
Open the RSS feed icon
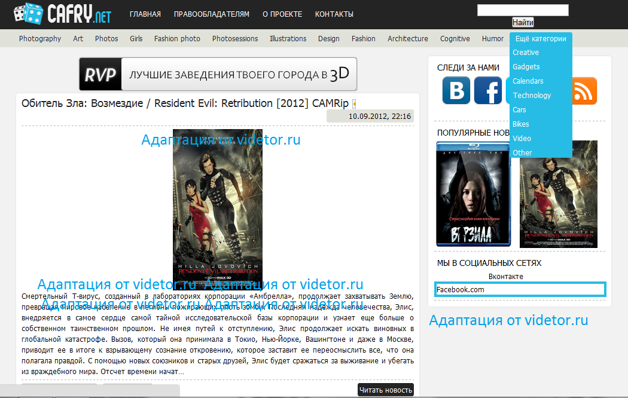point(584,91)
